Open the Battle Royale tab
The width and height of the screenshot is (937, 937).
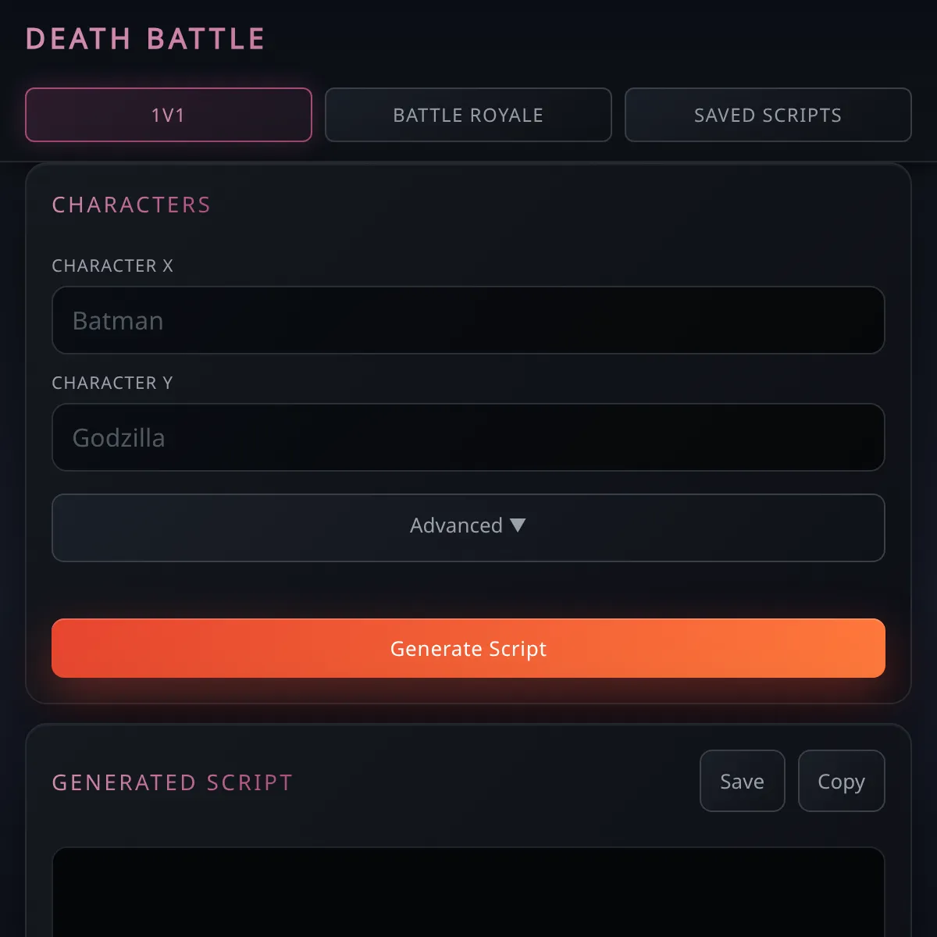click(x=468, y=115)
